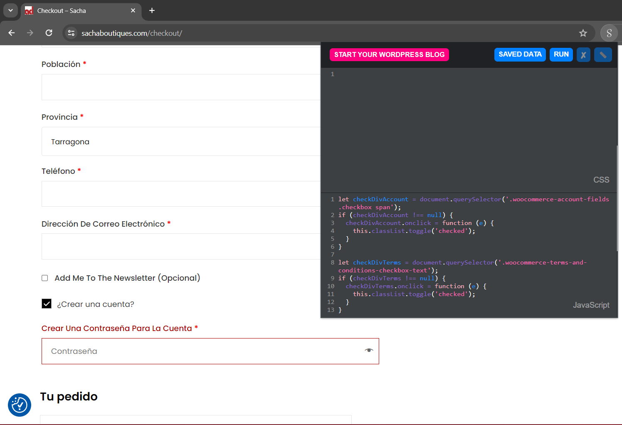Screen dimensions: 622x425
Task: Focus the Teléfono input field
Action: (181, 194)
